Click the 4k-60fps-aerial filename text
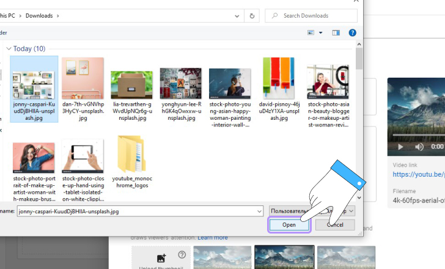445x269 pixels. point(419,201)
